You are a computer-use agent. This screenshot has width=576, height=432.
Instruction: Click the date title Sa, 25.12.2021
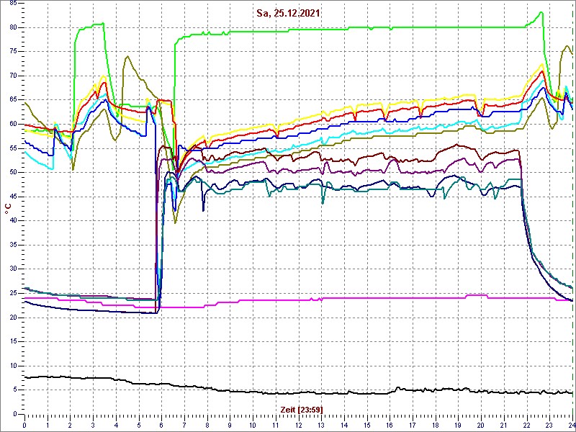click(x=288, y=14)
